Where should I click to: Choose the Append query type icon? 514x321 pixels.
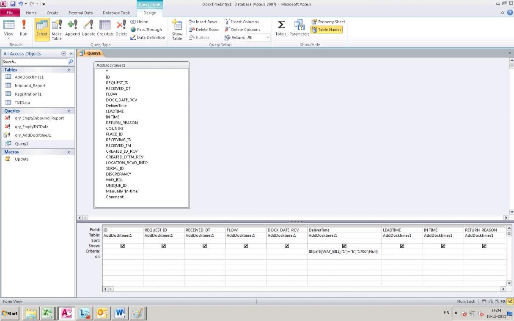[x=72, y=28]
